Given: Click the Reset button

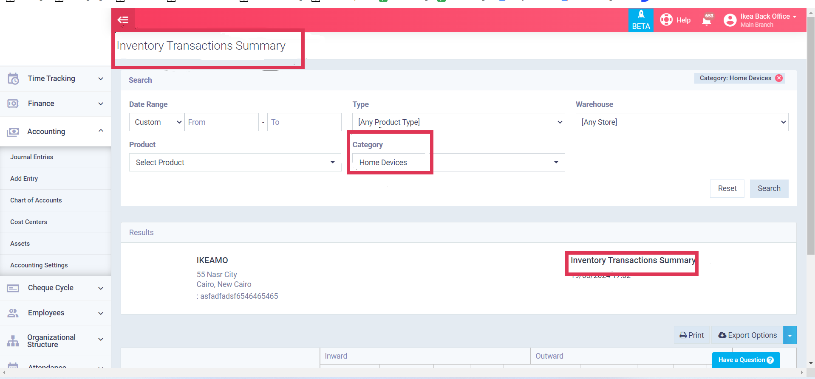Looking at the screenshot, I should [727, 188].
